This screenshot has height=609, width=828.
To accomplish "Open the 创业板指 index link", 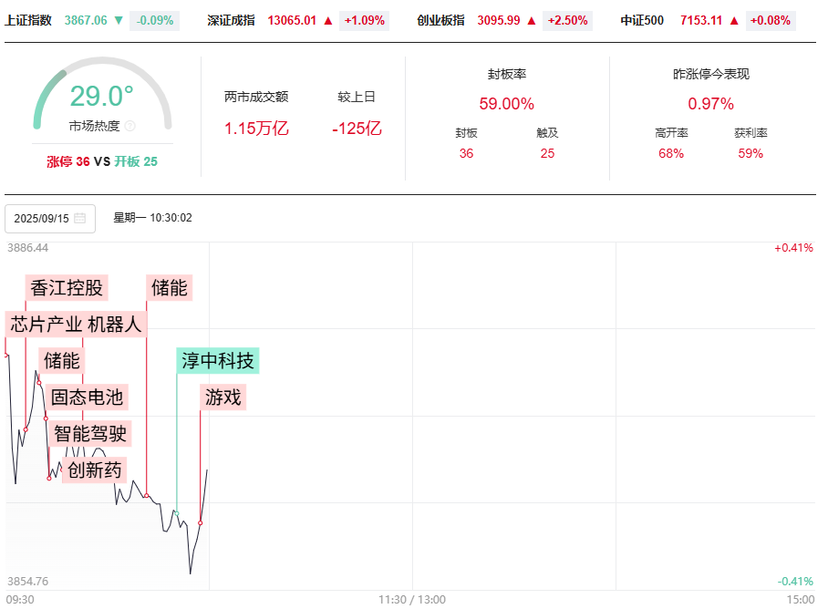I will click(x=440, y=20).
